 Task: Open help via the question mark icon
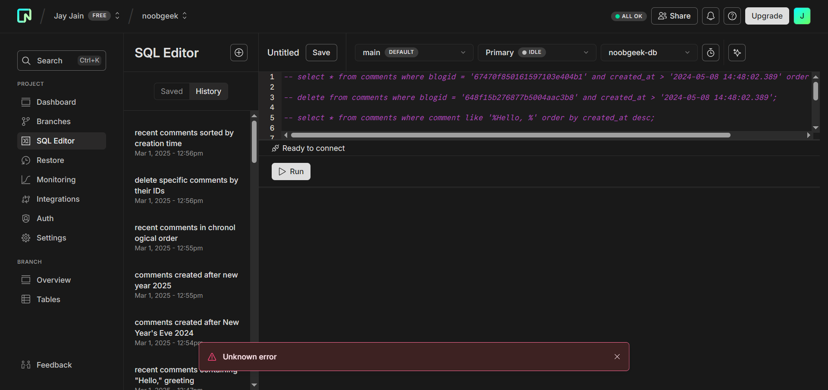732,16
